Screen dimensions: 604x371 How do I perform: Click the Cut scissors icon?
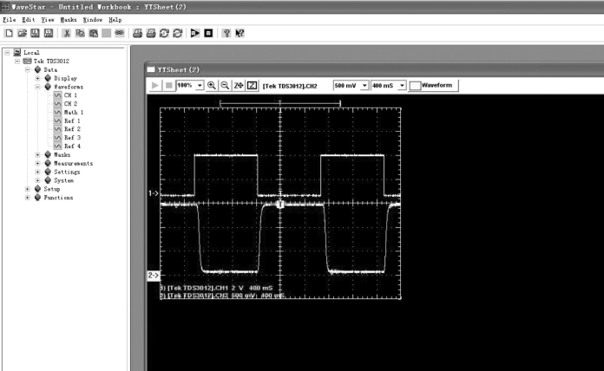pyautogui.click(x=67, y=33)
